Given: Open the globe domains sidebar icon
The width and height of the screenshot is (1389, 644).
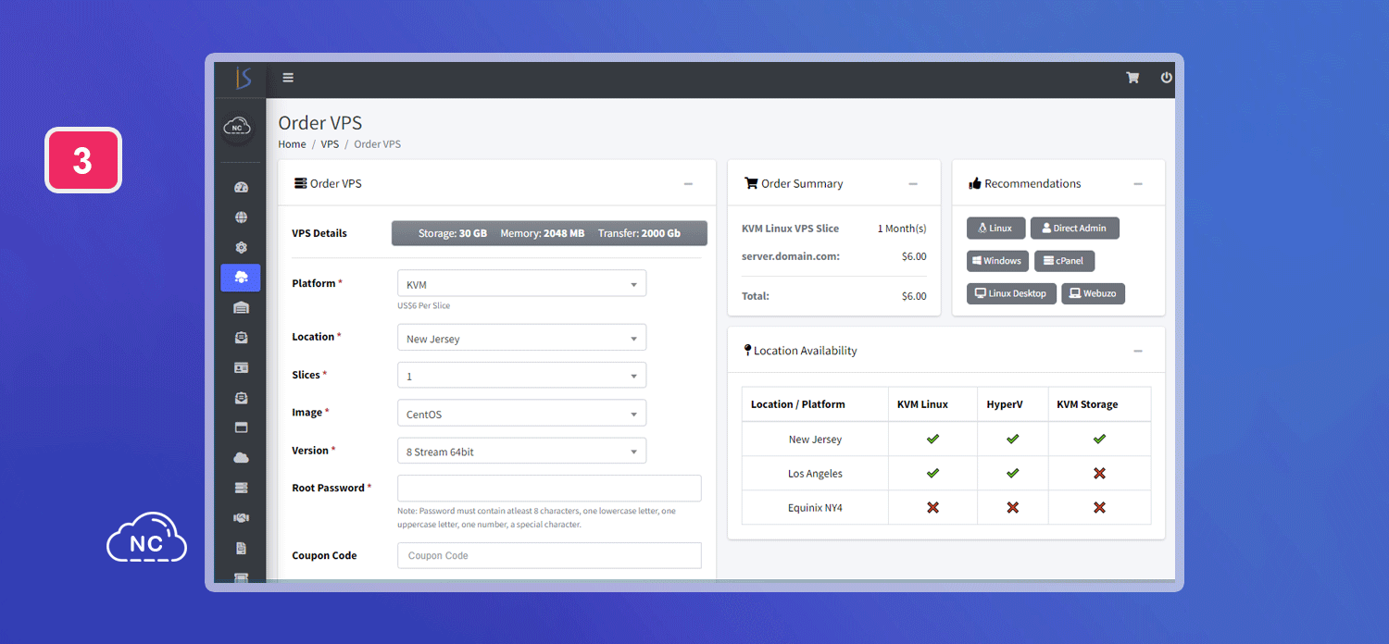Looking at the screenshot, I should pyautogui.click(x=242, y=217).
